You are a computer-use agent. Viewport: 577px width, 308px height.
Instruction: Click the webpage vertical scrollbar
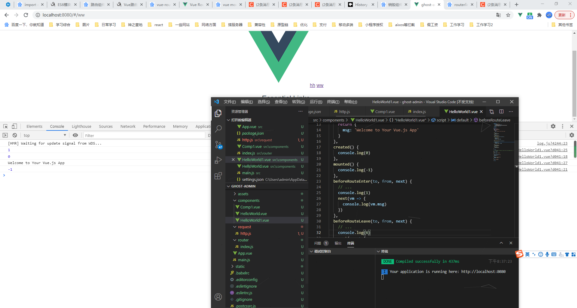coord(574,84)
